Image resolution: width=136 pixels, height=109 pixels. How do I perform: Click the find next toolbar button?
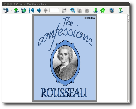click(x=87, y=10)
